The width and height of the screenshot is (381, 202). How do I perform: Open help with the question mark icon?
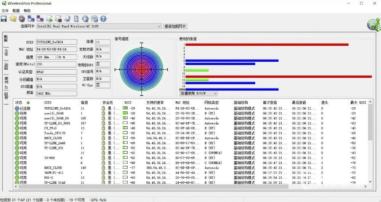point(103,19)
